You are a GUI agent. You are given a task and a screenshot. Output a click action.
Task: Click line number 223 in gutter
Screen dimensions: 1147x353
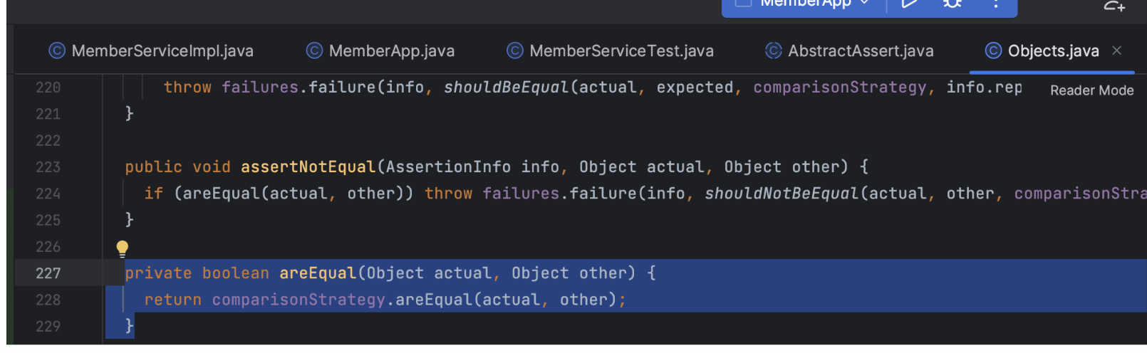coord(48,167)
